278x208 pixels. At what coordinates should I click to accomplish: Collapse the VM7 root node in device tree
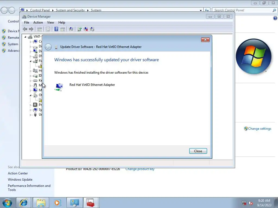25,37
